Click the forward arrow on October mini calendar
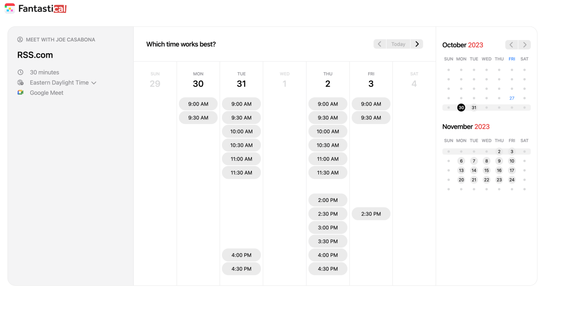This screenshot has height=325, width=567. pos(524,45)
